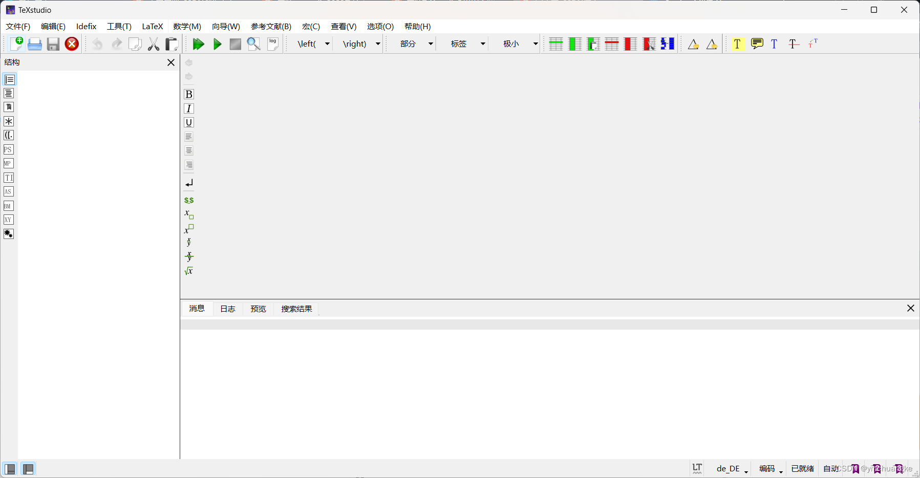Open the viewer with the magnifier icon
920x478 pixels.
coord(254,44)
